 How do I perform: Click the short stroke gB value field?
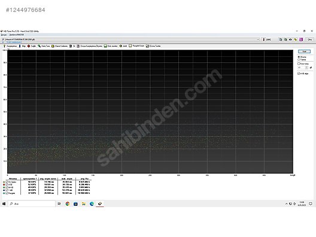pos(302,68)
